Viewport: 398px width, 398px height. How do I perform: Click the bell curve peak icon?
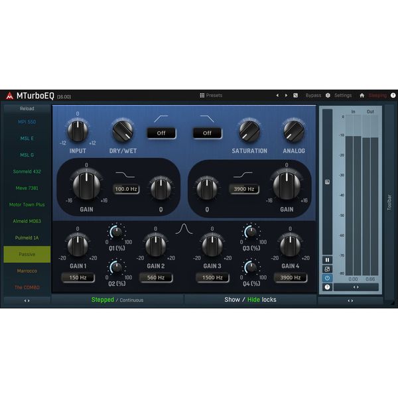[x=184, y=229]
